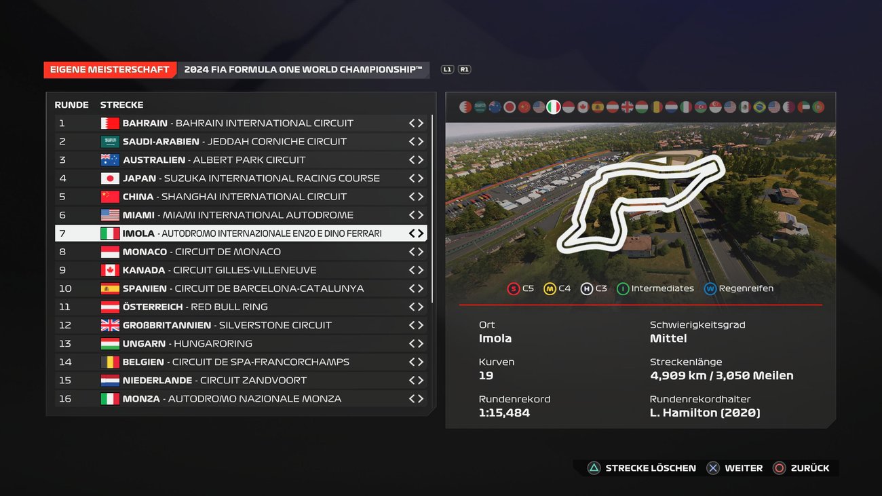The height and width of the screenshot is (496, 882).
Task: Select the Spain flag in the round flag strip
Action: pos(598,107)
